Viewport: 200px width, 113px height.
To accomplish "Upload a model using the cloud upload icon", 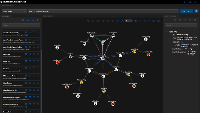I will tap(27, 20).
